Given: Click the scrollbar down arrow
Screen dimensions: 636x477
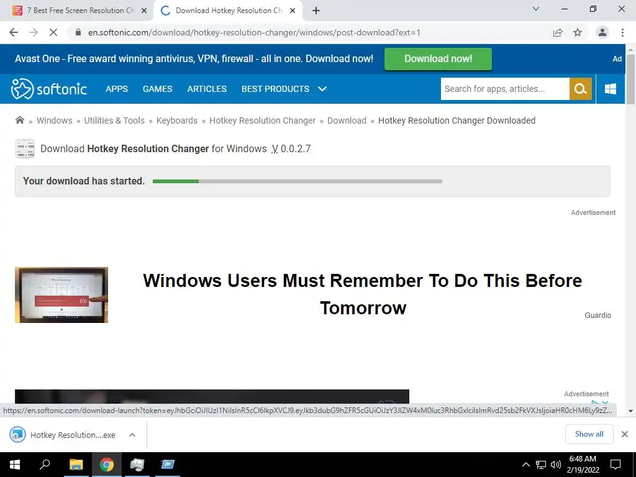Looking at the screenshot, I should click(x=631, y=411).
